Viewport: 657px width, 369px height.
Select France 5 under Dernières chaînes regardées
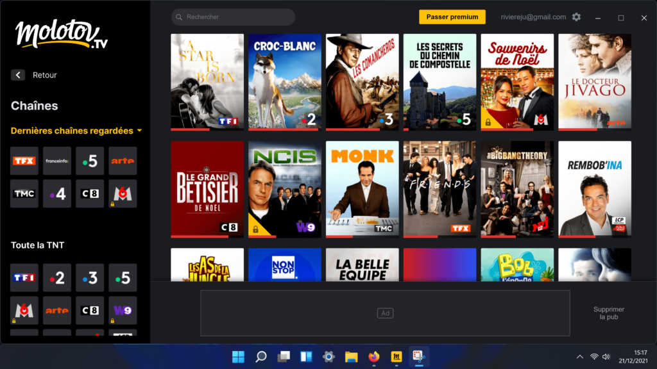click(90, 161)
